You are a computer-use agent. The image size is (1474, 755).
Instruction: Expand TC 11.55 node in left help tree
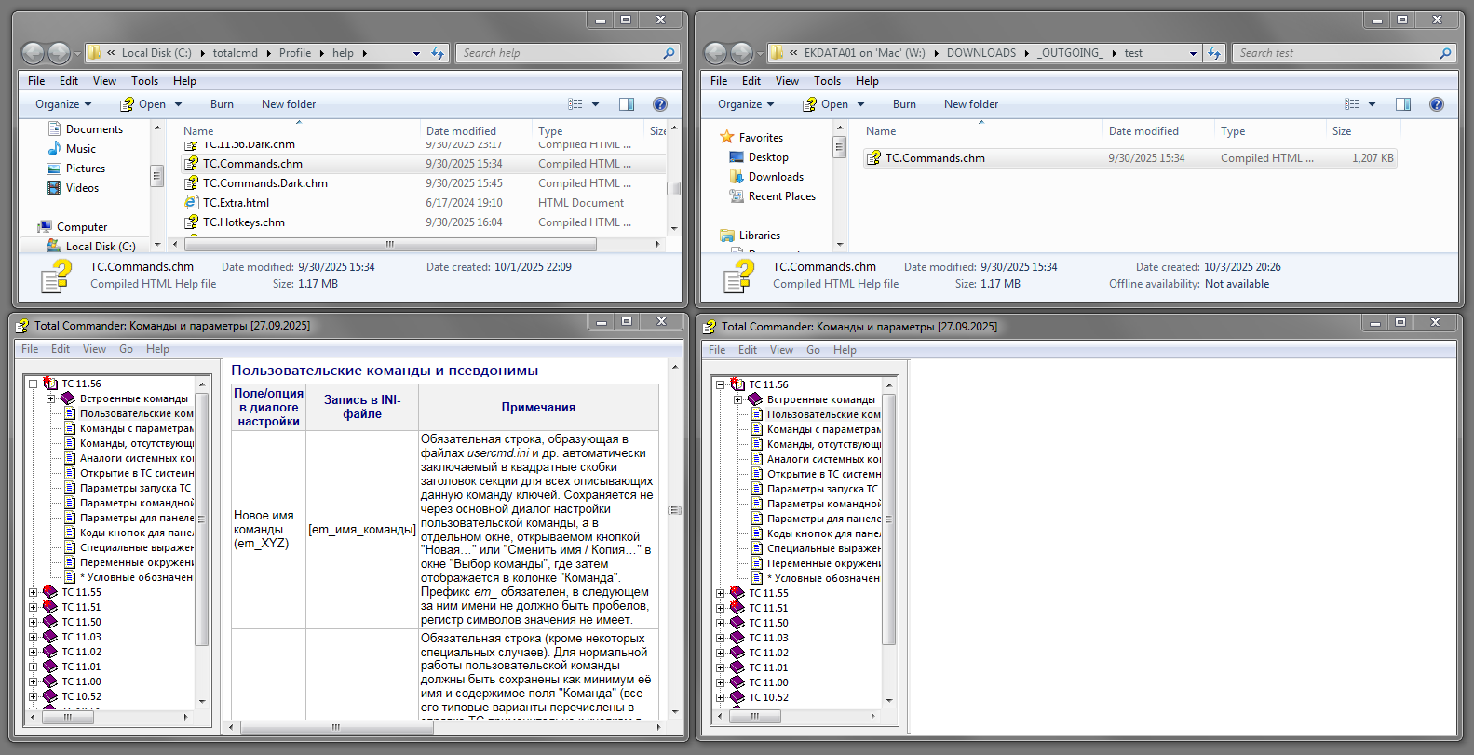34,592
